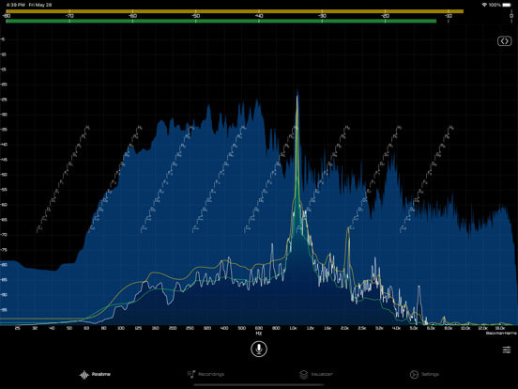Click the -40 mark on the meter scale
Screen dimensions: 518x389
(259, 16)
